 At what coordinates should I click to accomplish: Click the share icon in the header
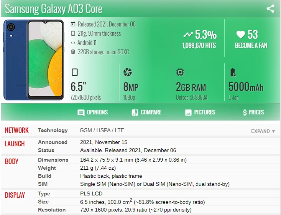270,9
